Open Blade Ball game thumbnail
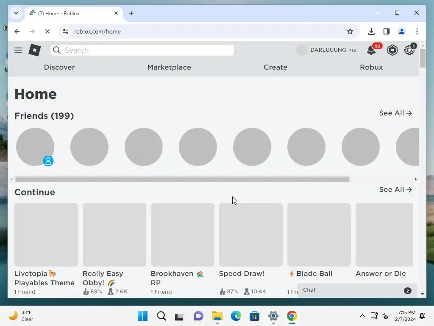The width and height of the screenshot is (434, 326). tap(319, 234)
